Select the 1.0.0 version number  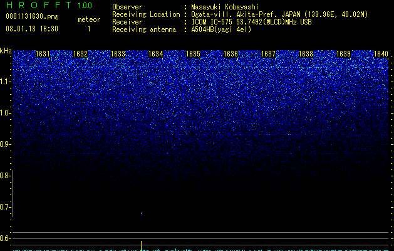point(85,5)
